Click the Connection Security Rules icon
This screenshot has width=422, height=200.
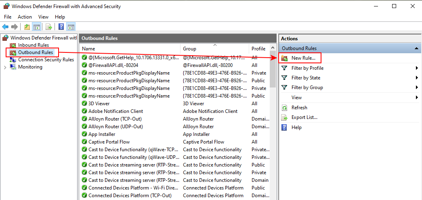tap(13, 60)
